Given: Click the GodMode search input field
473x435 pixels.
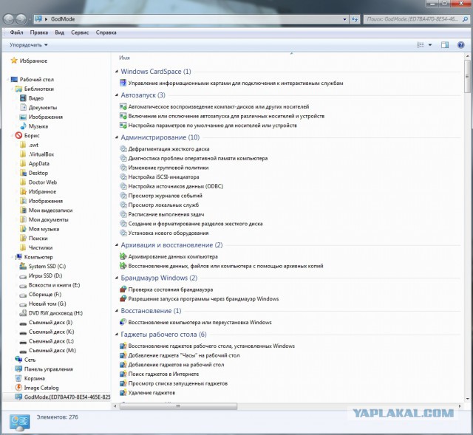Looking at the screenshot, I should pos(412,19).
